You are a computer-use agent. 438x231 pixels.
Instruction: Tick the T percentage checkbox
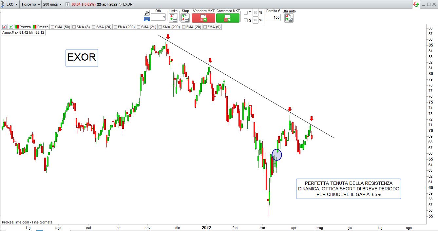point(246,13)
